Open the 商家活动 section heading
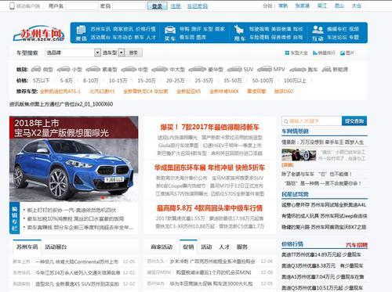Image resolution: width=392 pixels, height=292 pixels. click(x=162, y=247)
